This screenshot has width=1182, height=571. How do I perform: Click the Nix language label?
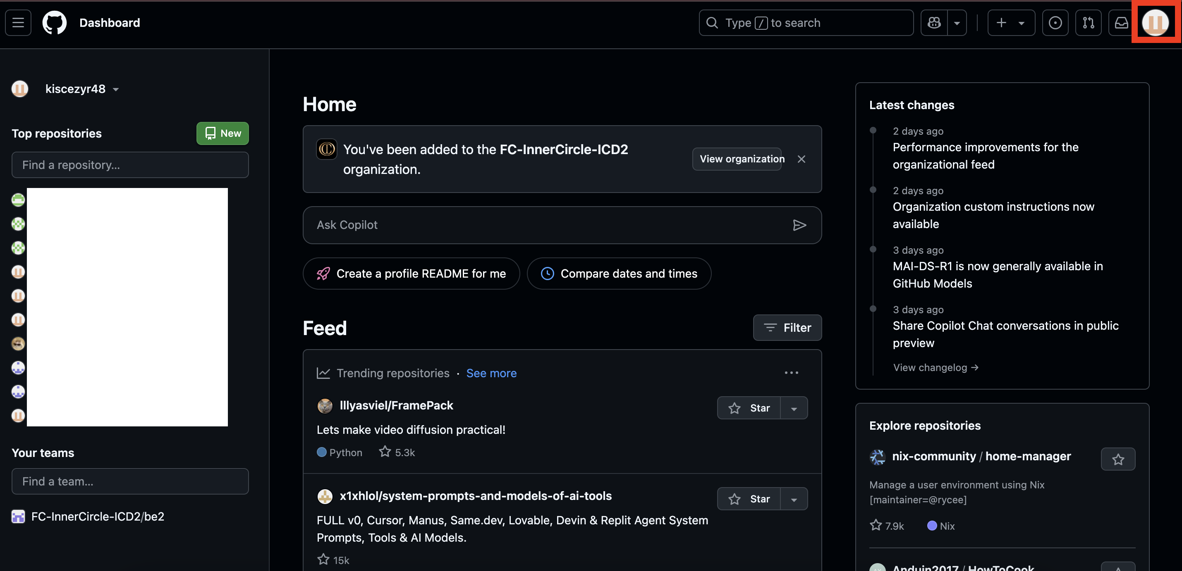pyautogui.click(x=941, y=526)
